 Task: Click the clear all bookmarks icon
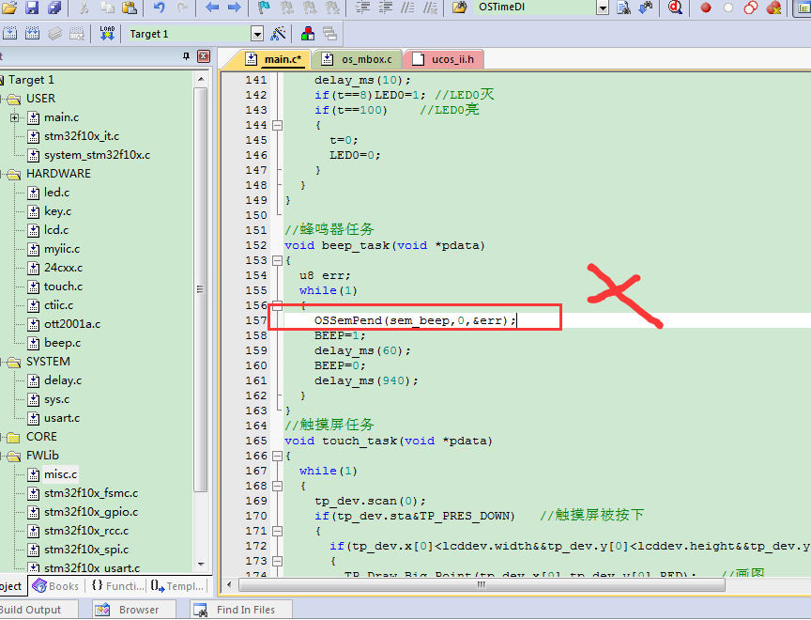[332, 8]
